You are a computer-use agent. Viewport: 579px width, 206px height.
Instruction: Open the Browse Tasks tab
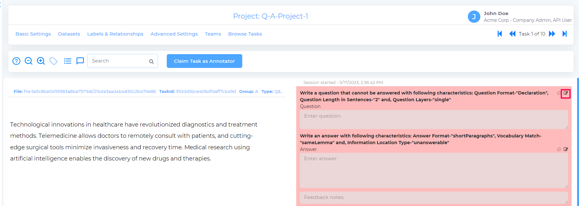(x=245, y=34)
